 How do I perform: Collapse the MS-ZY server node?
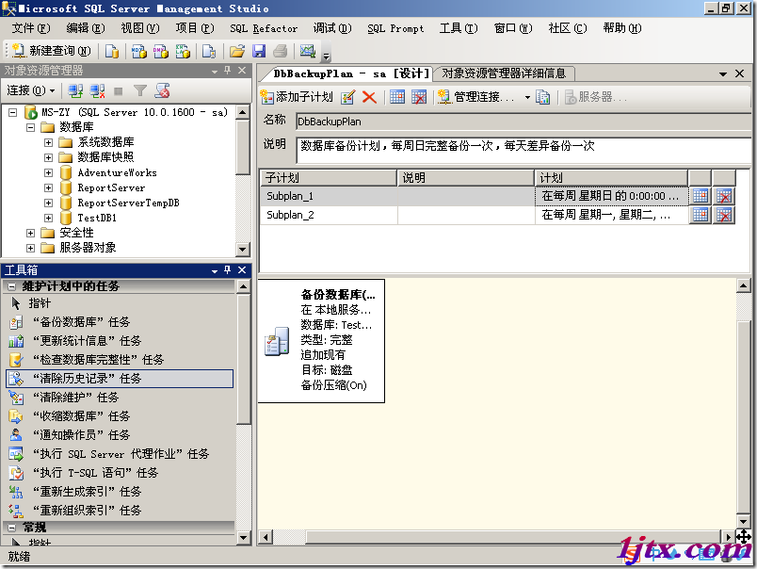(x=13, y=112)
